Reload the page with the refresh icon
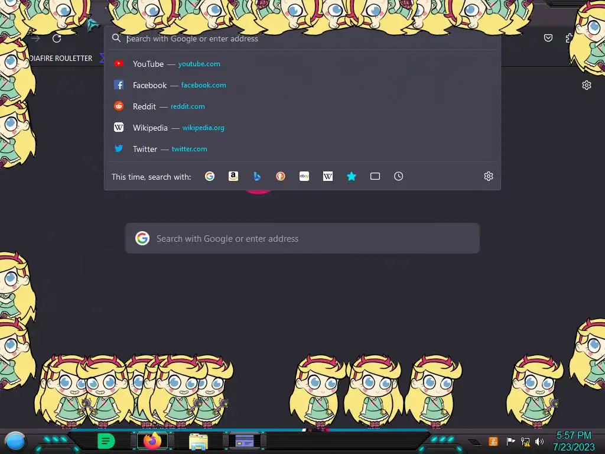 click(x=57, y=38)
